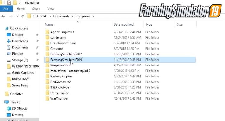Image resolution: width=225 pixels, height=121 pixels.
Task: Click the 'Railway Empire' folder name
Action: coord(61,77)
